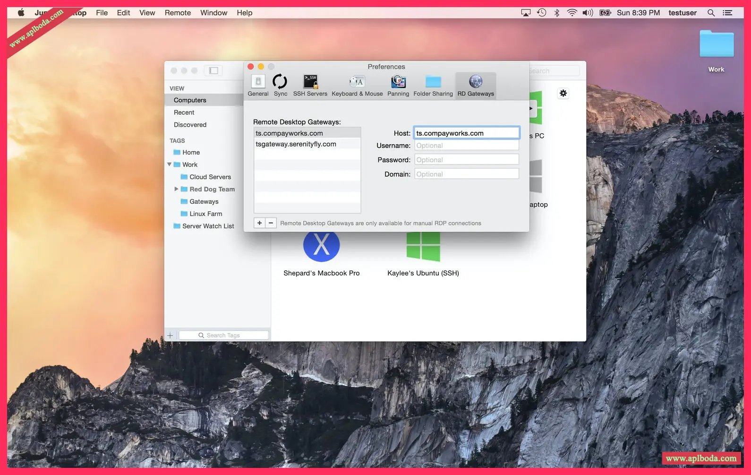
Task: Open the General preferences pane
Action: (x=258, y=86)
